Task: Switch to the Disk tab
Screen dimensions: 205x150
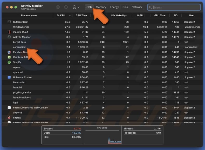Action: (125, 7)
